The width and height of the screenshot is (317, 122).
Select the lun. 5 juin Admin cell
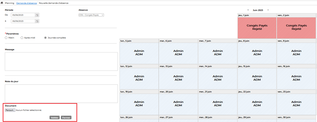tap(139, 53)
